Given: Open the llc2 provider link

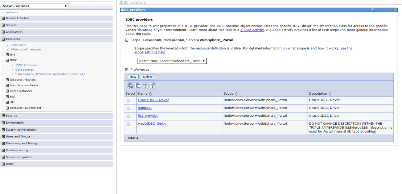Looking at the screenshot, I should pyautogui.click(x=148, y=116).
